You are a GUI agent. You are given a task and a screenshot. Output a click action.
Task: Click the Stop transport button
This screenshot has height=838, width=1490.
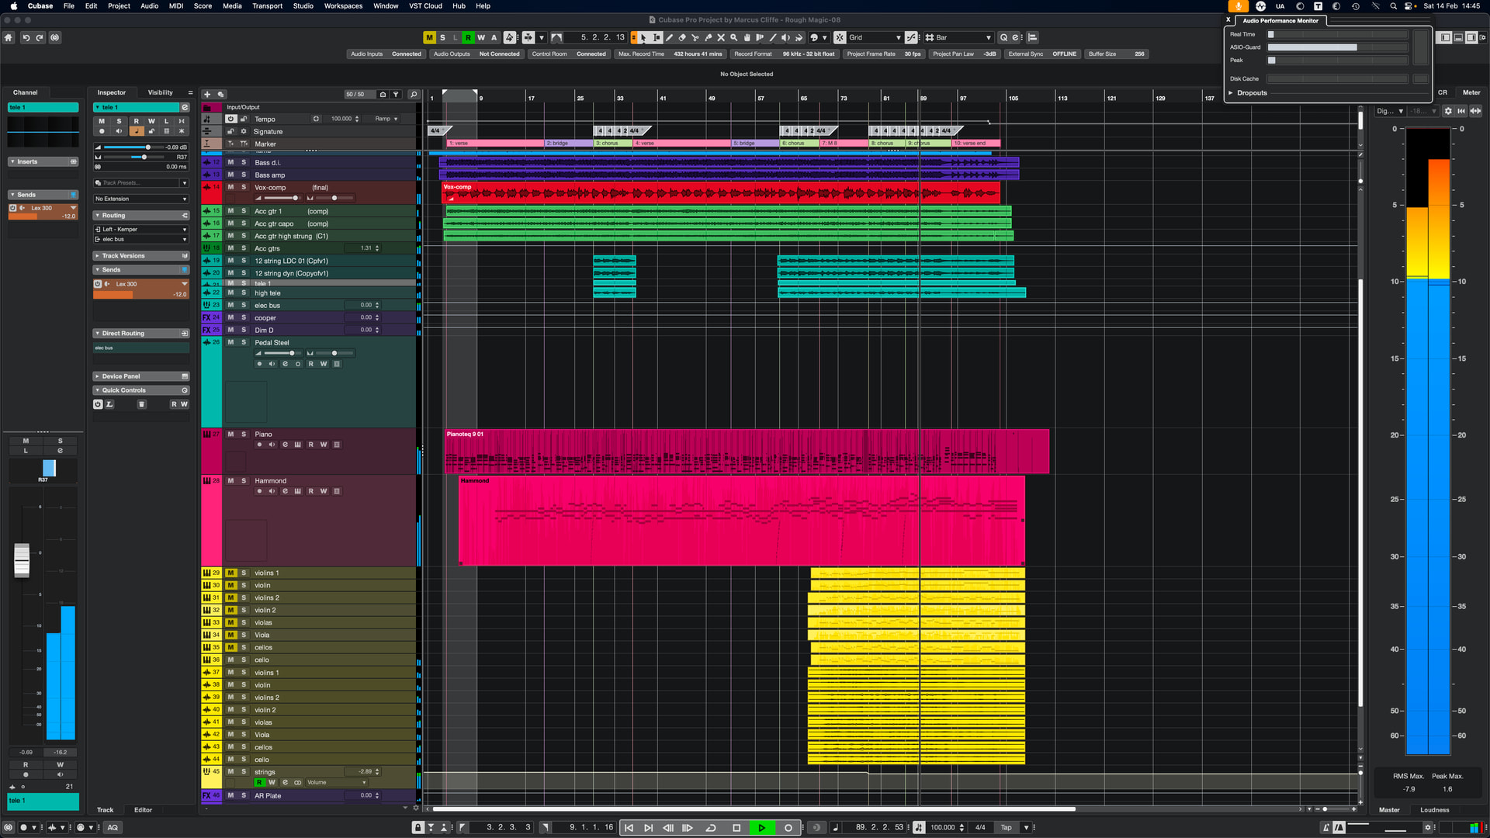(736, 828)
